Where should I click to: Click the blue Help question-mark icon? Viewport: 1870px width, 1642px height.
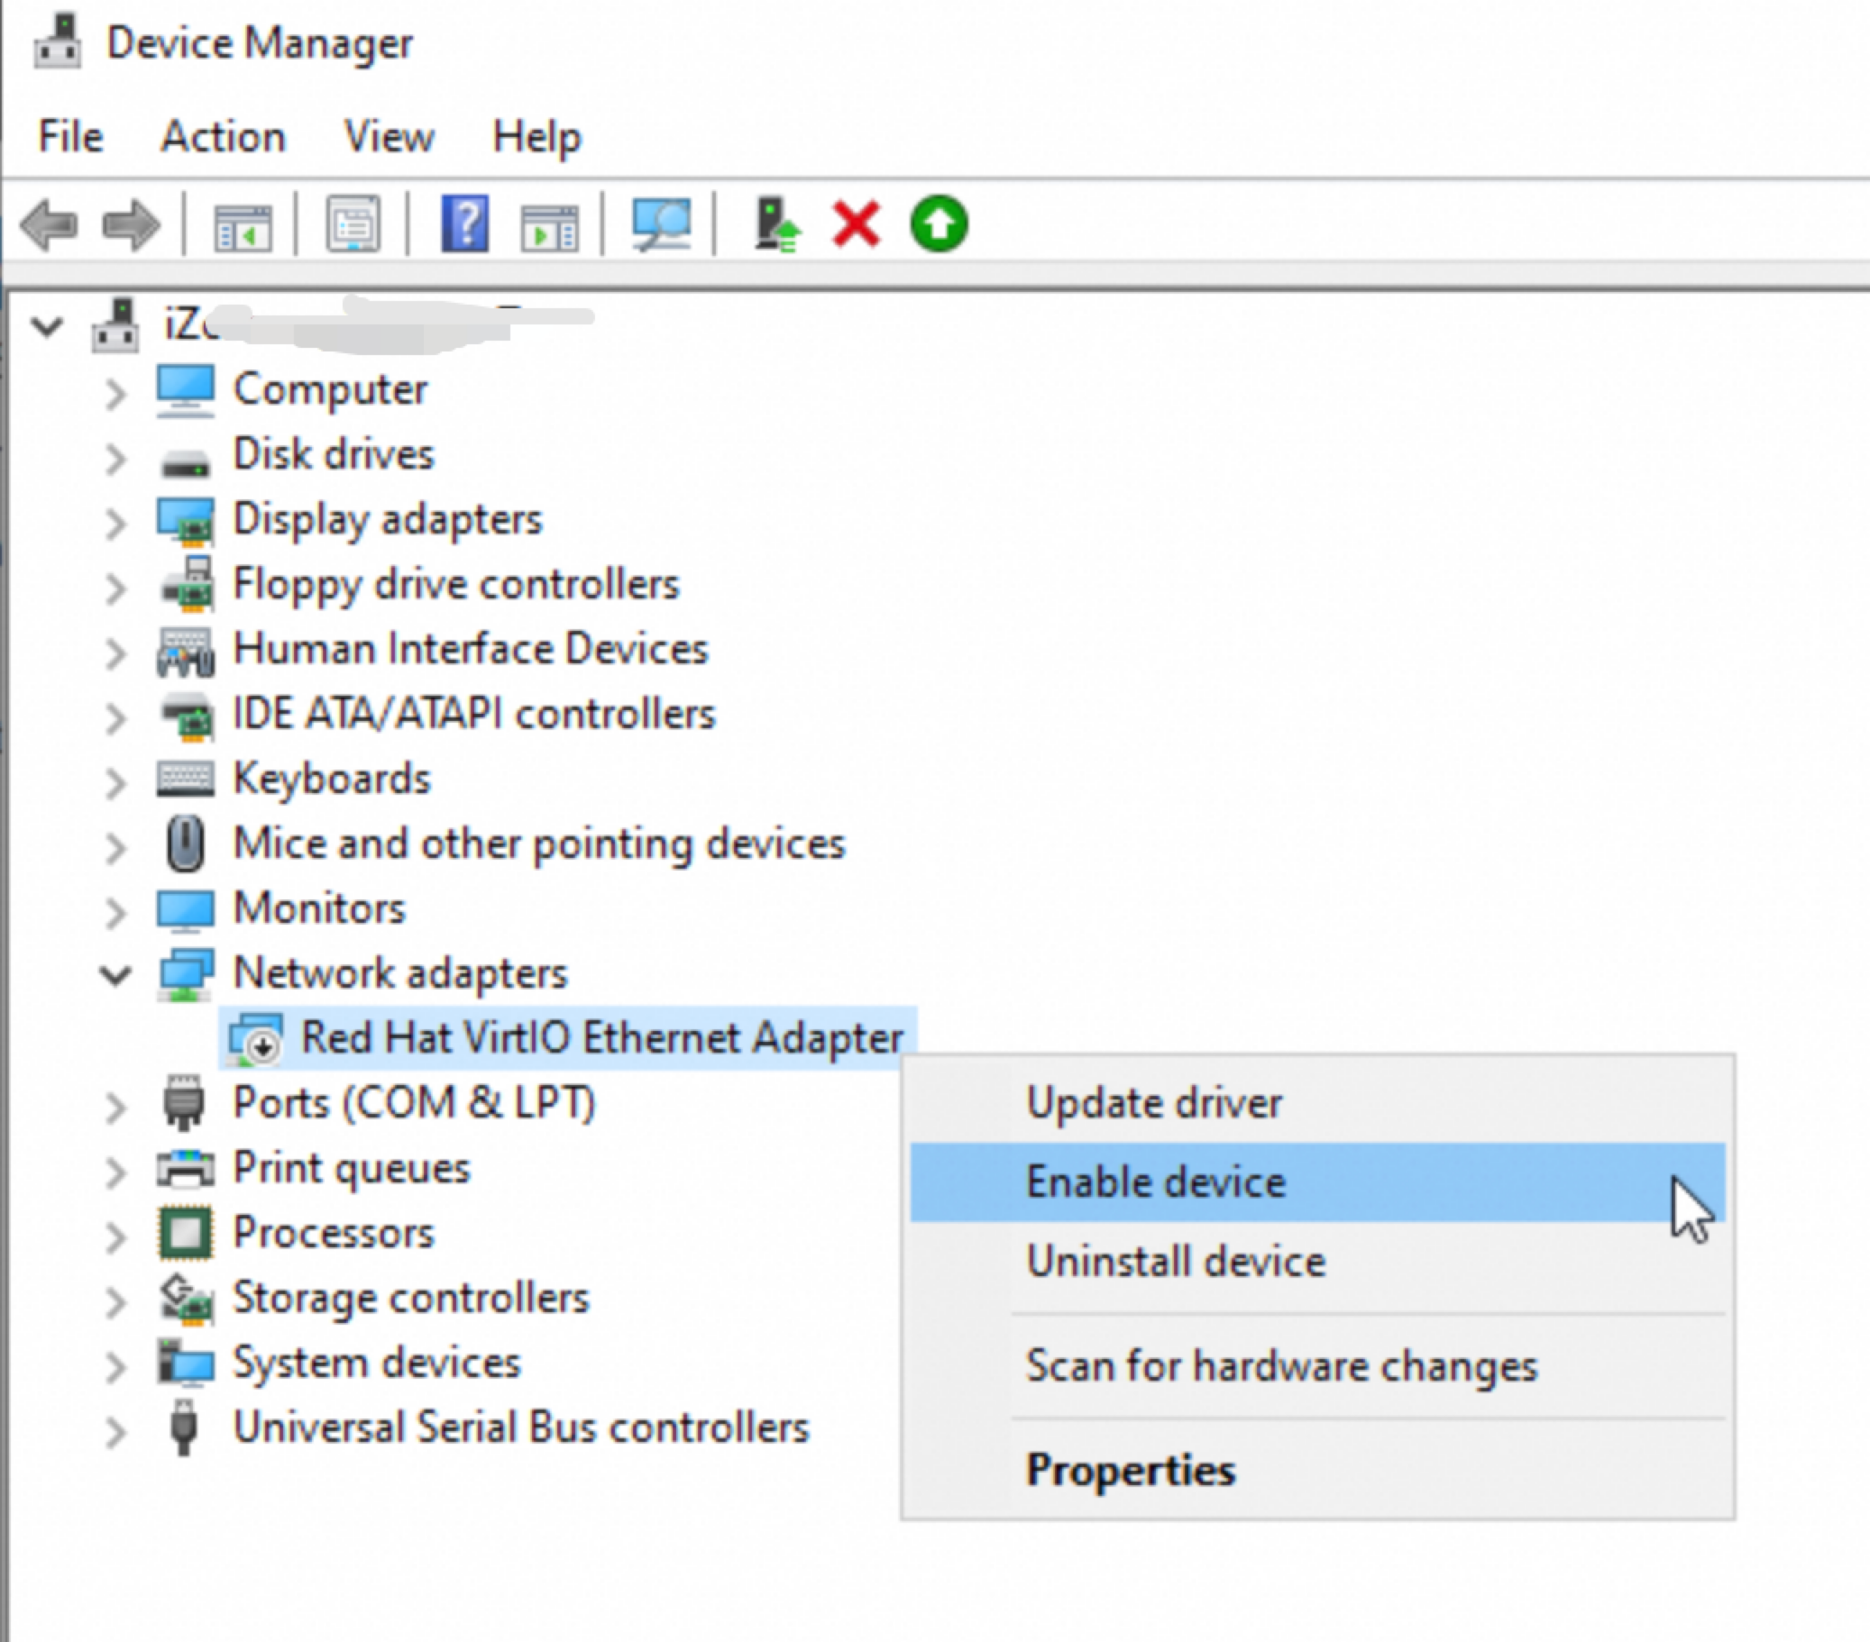coord(464,225)
